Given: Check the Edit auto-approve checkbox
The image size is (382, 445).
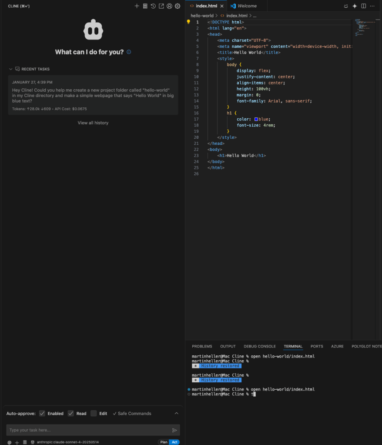Looking at the screenshot, I should (x=94, y=413).
